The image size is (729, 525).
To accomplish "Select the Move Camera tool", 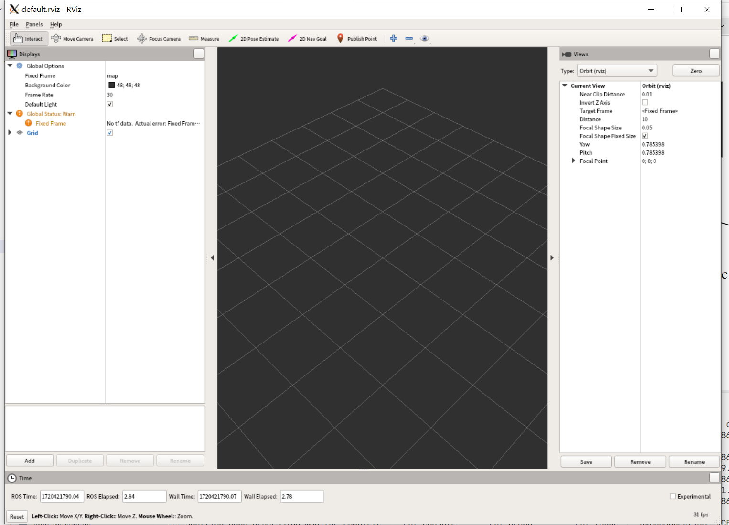I will tap(72, 39).
